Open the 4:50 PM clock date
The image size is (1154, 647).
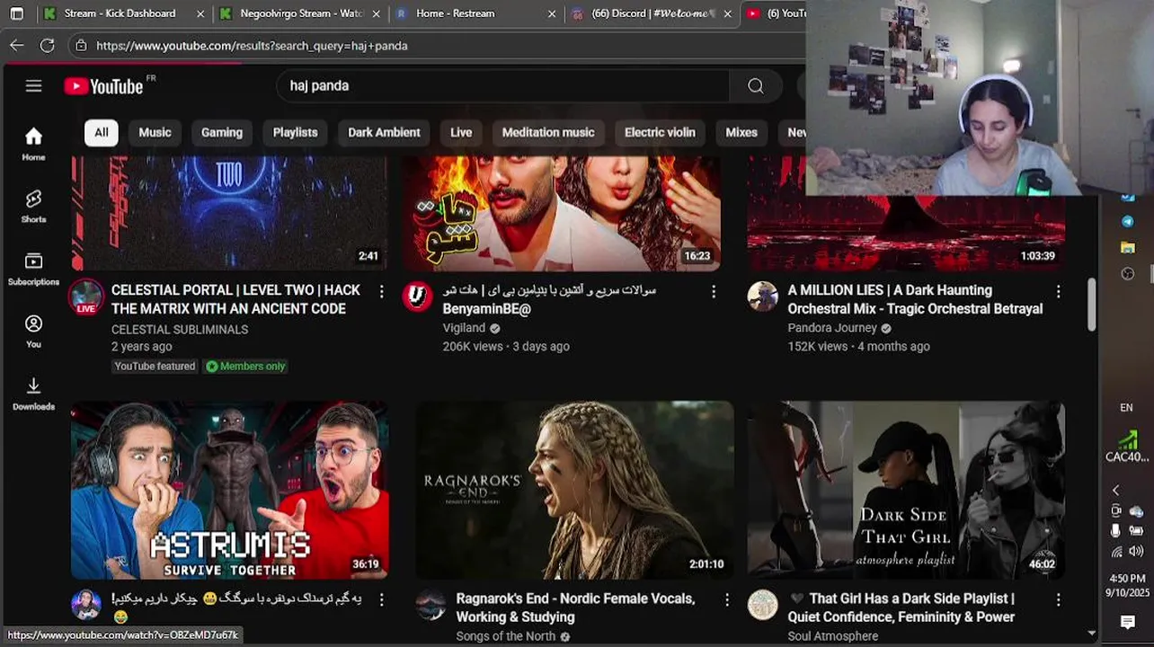(1127, 585)
